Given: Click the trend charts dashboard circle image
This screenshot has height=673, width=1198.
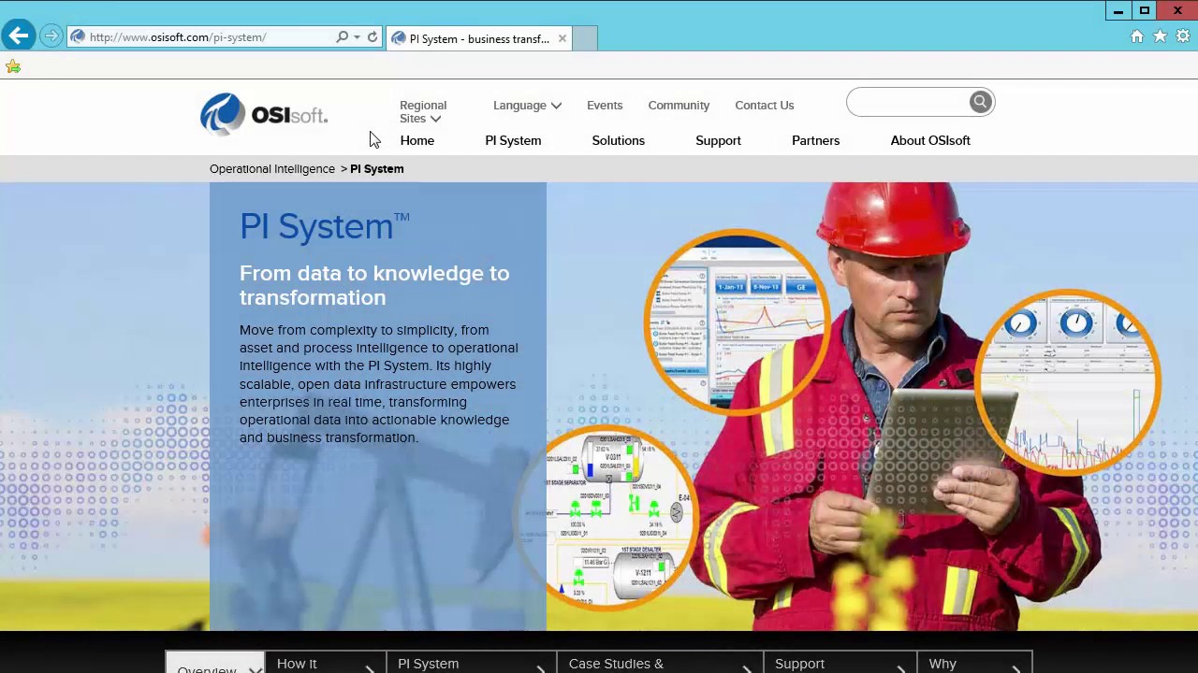Looking at the screenshot, I should (738, 322).
